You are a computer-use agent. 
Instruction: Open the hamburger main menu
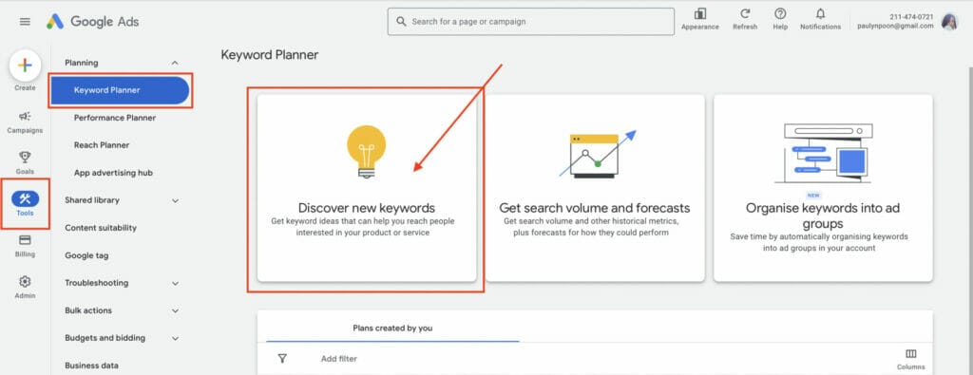(x=25, y=22)
